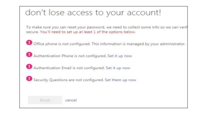Viewport: 199px width, 123px height.
Task: Click "Authentication Phone is not configured" text
Action: pyautogui.click(x=70, y=56)
